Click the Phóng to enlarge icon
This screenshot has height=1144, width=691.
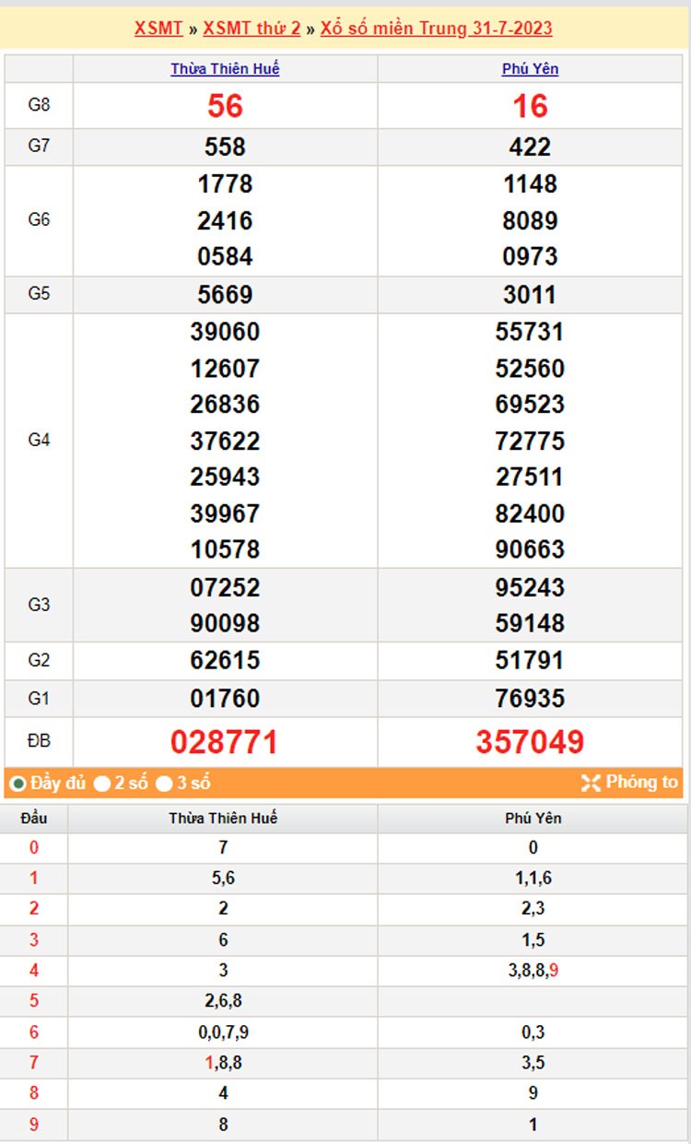[591, 784]
